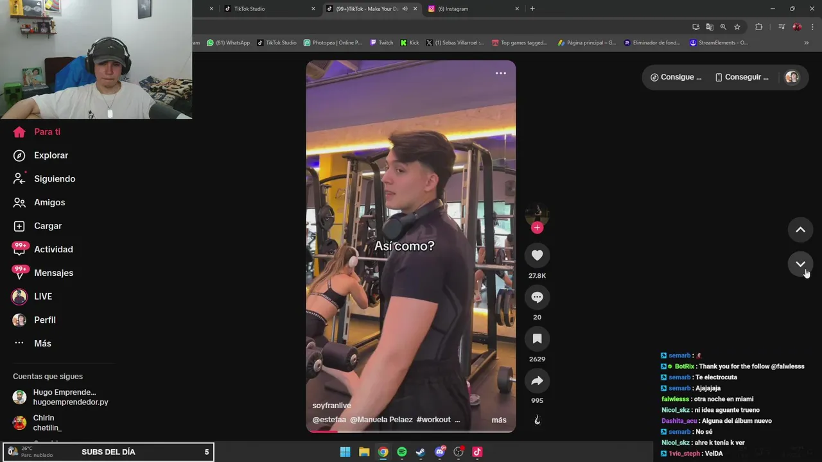Open the profile avatar at top right
This screenshot has height=462, width=822.
tap(792, 77)
